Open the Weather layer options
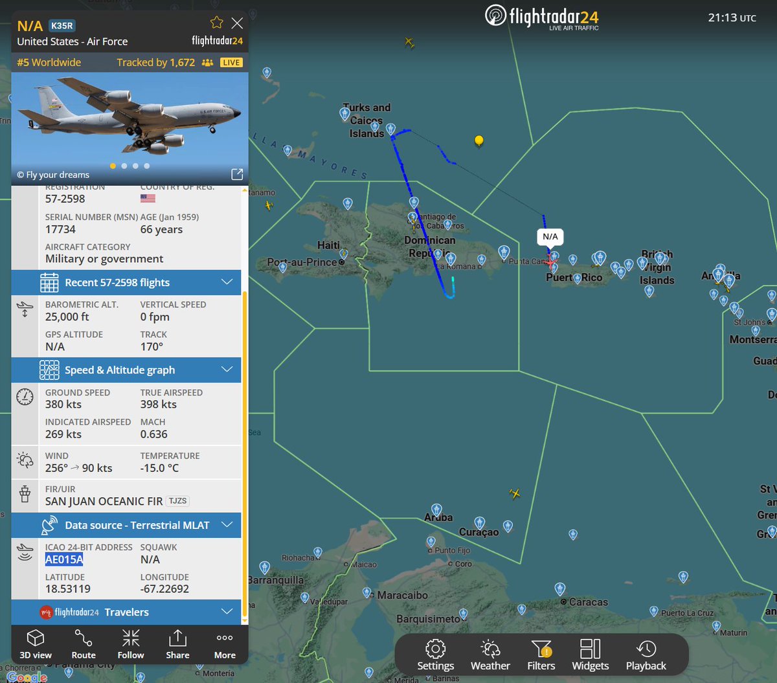This screenshot has width=777, height=683. (490, 655)
